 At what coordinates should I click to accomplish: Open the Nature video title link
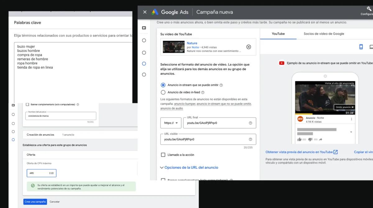tap(192, 43)
